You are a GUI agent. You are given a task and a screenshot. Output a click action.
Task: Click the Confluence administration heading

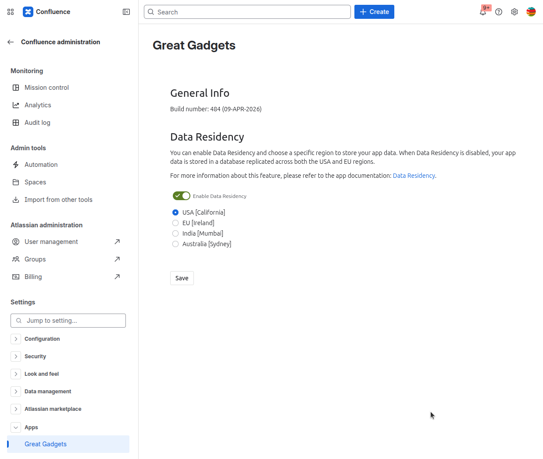pos(61,42)
